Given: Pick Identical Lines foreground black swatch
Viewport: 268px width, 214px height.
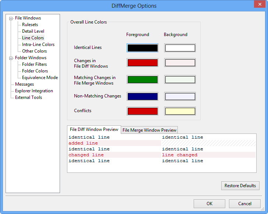Looking at the screenshot, I should [x=142, y=48].
